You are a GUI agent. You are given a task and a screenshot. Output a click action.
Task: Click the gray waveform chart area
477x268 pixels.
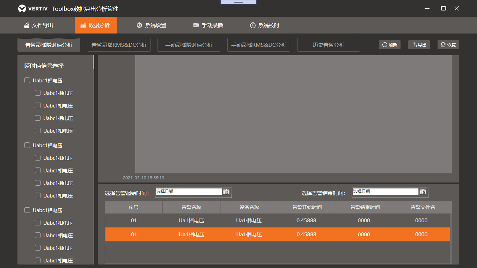pos(293,114)
